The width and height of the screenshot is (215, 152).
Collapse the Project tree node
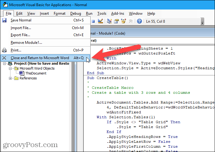tap(5, 63)
